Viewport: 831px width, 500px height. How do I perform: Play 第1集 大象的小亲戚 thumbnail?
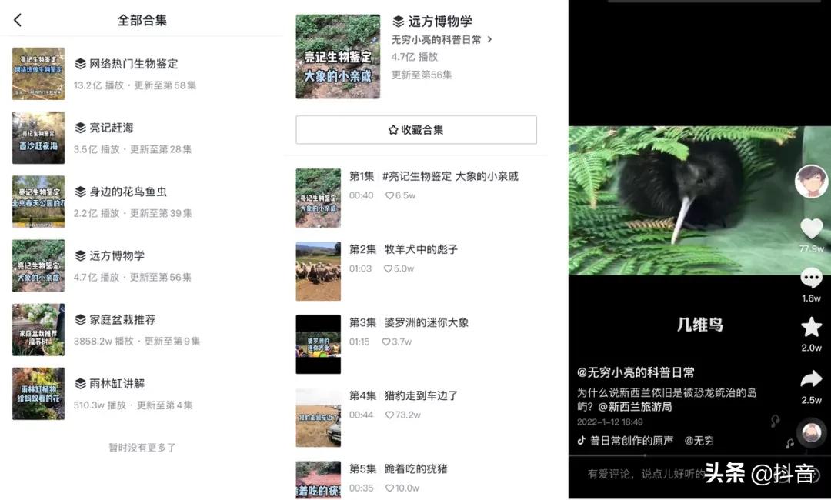319,197
